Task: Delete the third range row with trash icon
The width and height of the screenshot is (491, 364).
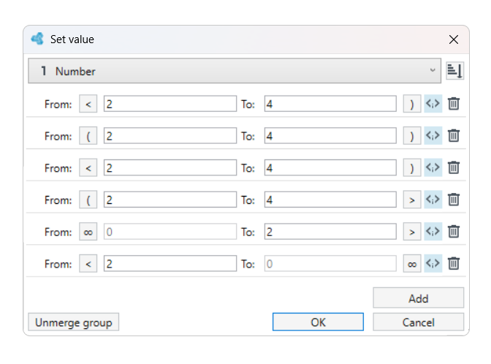Action: (x=454, y=167)
